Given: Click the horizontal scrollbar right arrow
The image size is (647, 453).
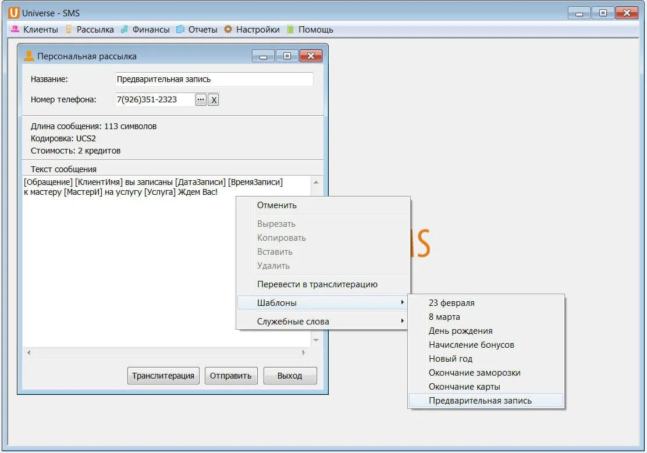Looking at the screenshot, I should click(x=304, y=352).
